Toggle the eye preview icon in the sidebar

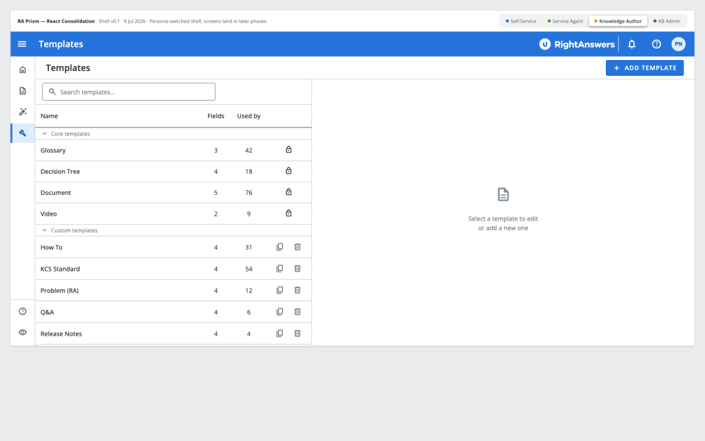(23, 332)
